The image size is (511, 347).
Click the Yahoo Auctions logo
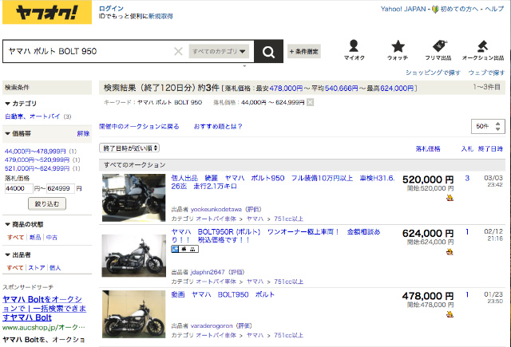47,12
